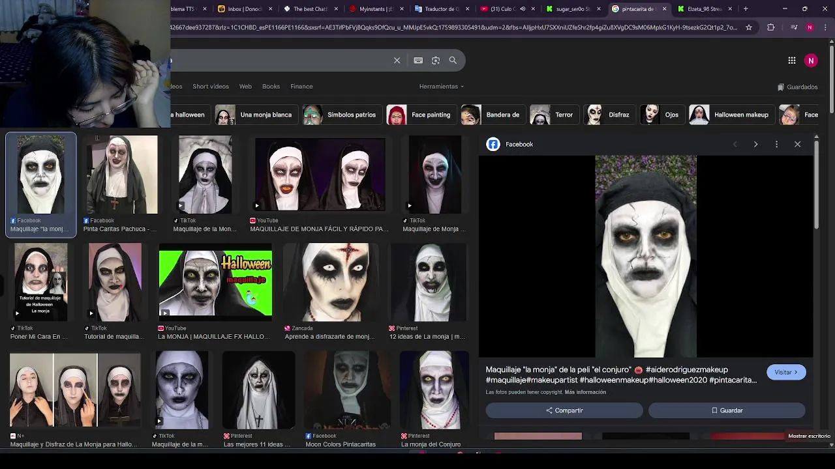835x469 pixels.
Task: Open the 'Tutorial de maquilla...' TikTok thumbnail
Action: coord(115,282)
